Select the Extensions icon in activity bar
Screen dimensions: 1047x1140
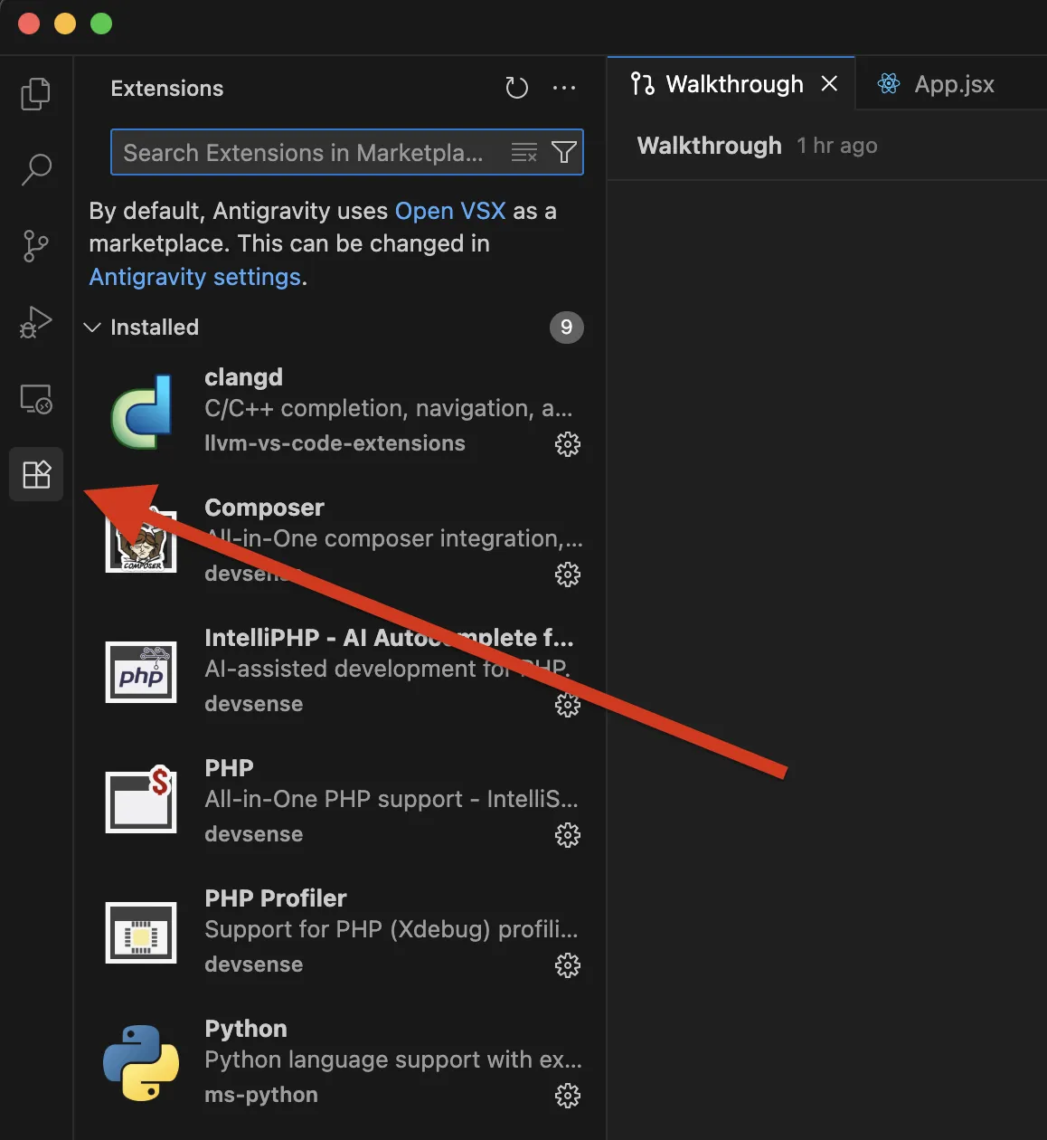[36, 474]
